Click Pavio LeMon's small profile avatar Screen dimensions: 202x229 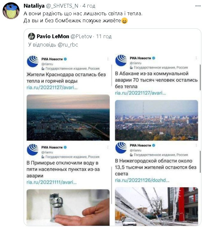click(x=31, y=36)
